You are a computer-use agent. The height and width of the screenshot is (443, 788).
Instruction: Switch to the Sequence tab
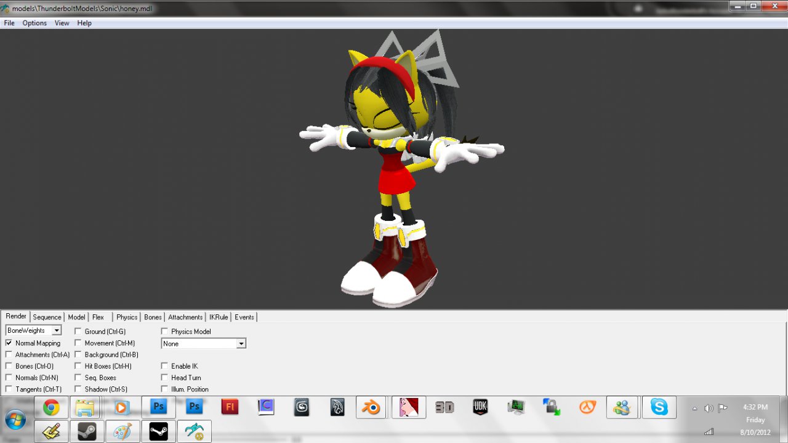[47, 317]
